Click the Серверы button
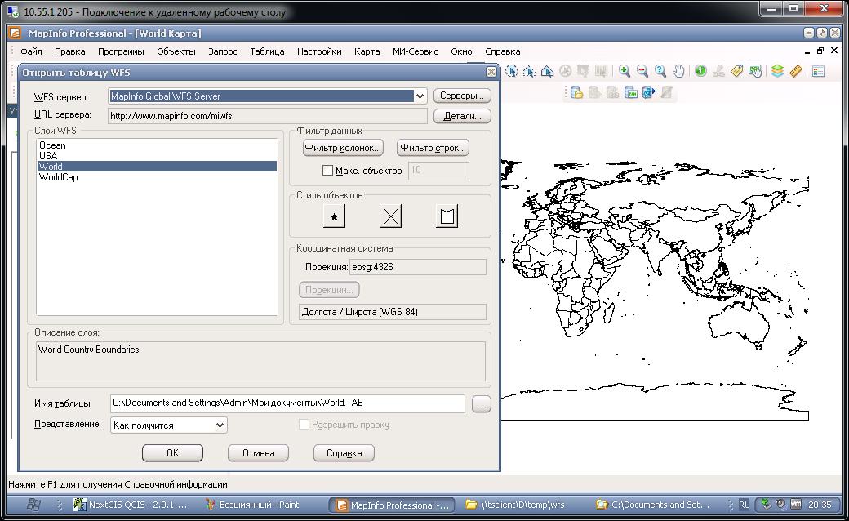 click(461, 96)
